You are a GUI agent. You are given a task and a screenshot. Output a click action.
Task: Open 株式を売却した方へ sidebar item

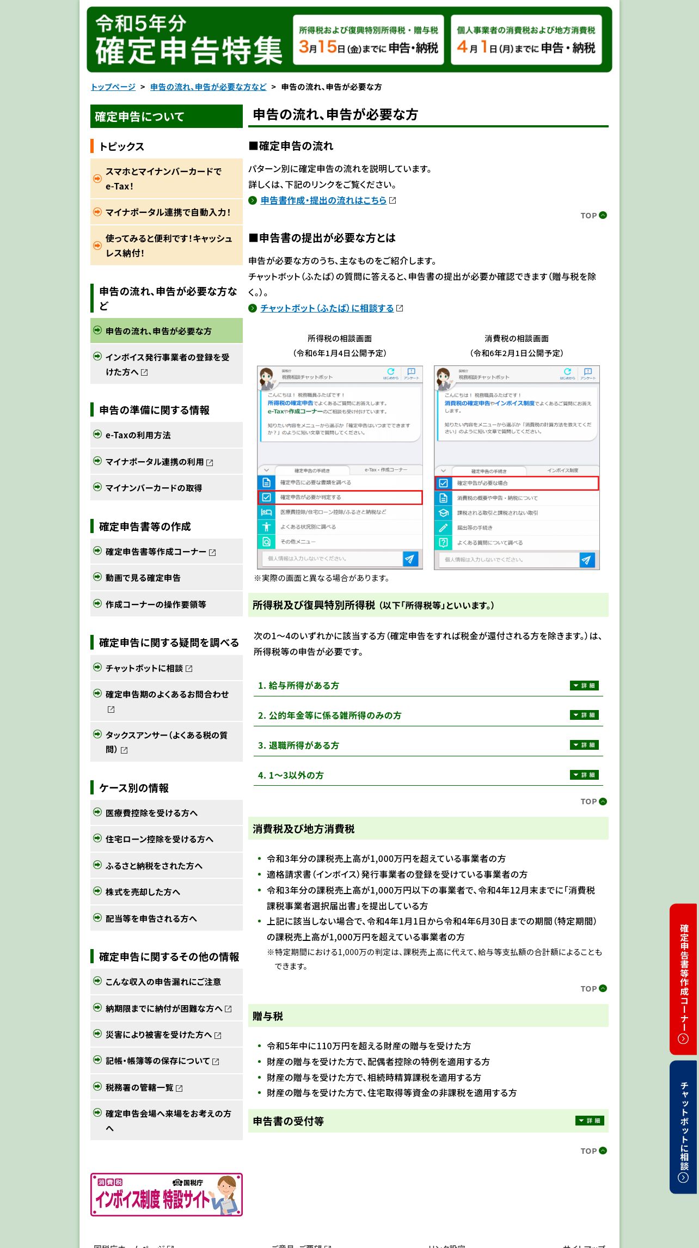tap(167, 892)
